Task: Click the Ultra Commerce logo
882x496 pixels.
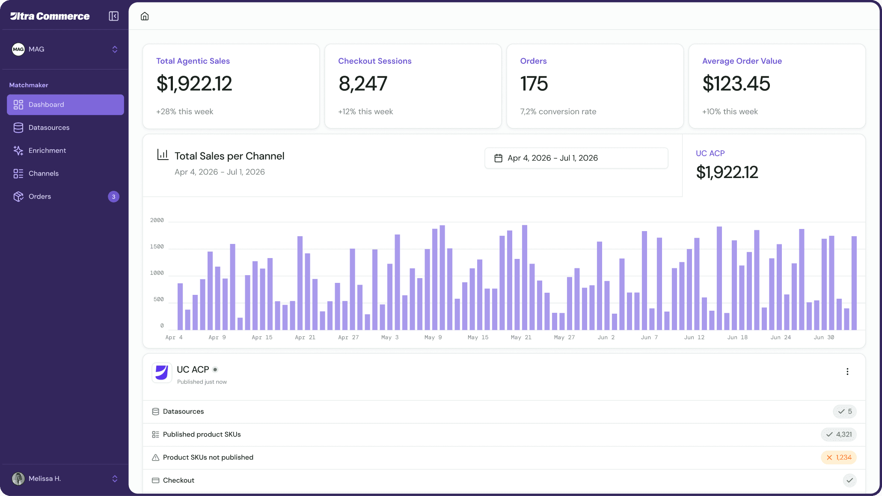Action: (x=50, y=16)
